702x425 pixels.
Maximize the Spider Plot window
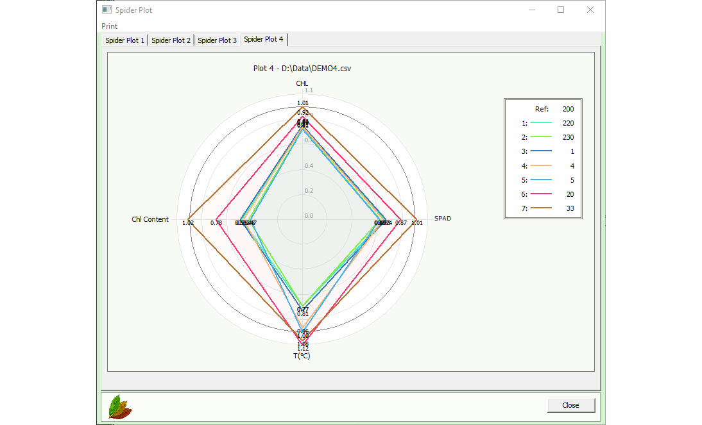click(561, 10)
